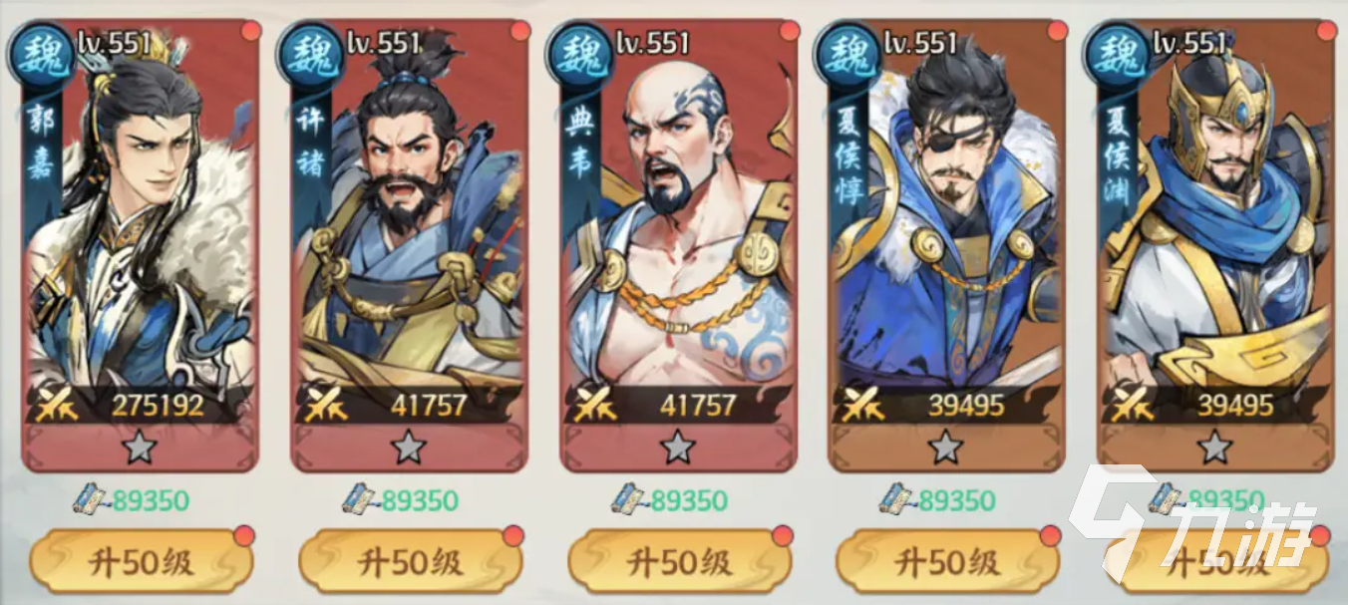Viewport: 1348px width, 605px height.
Task: Tap the gray star under 夏侯渊
Action: [x=1214, y=448]
